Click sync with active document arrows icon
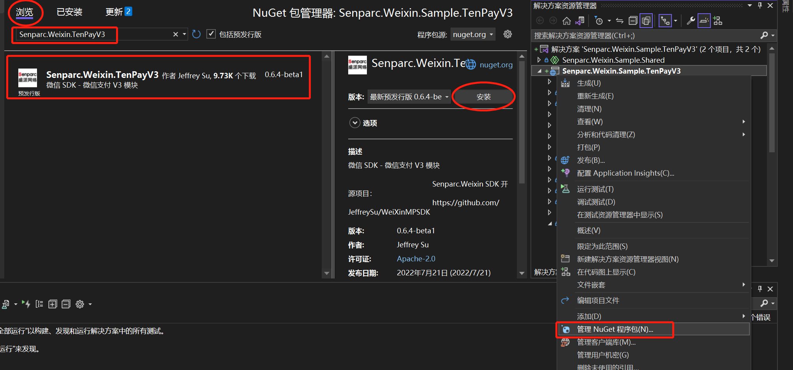Image resolution: width=793 pixels, height=370 pixels. (620, 21)
